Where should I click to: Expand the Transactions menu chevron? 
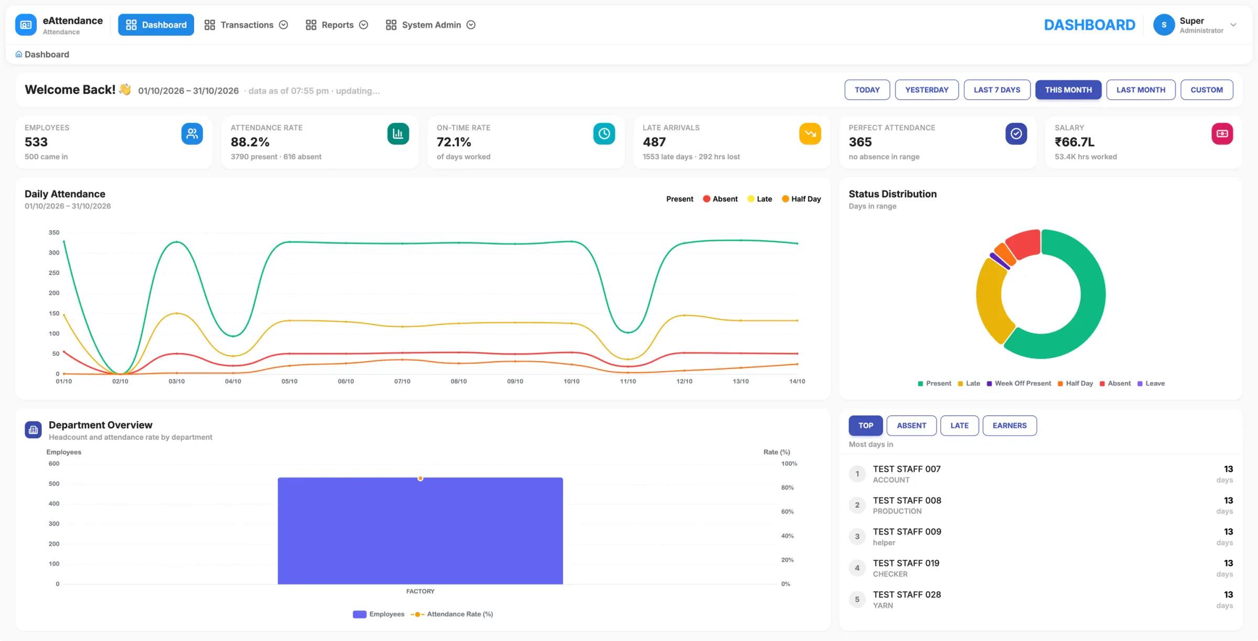tap(284, 25)
